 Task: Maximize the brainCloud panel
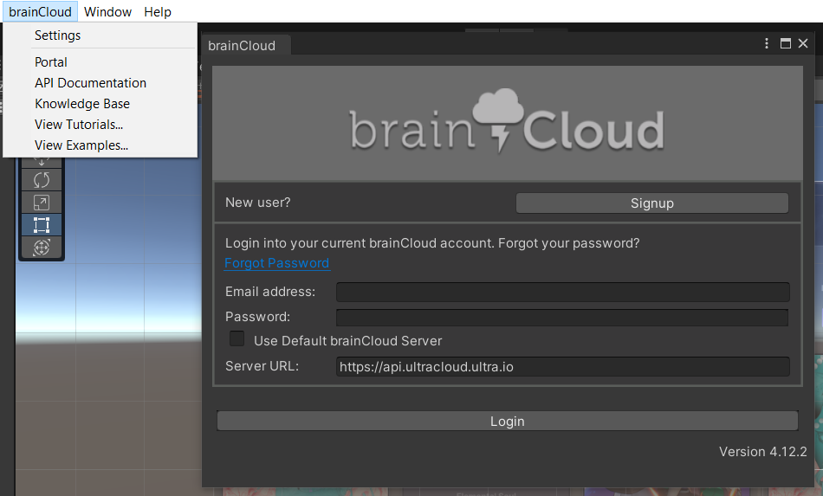click(785, 43)
